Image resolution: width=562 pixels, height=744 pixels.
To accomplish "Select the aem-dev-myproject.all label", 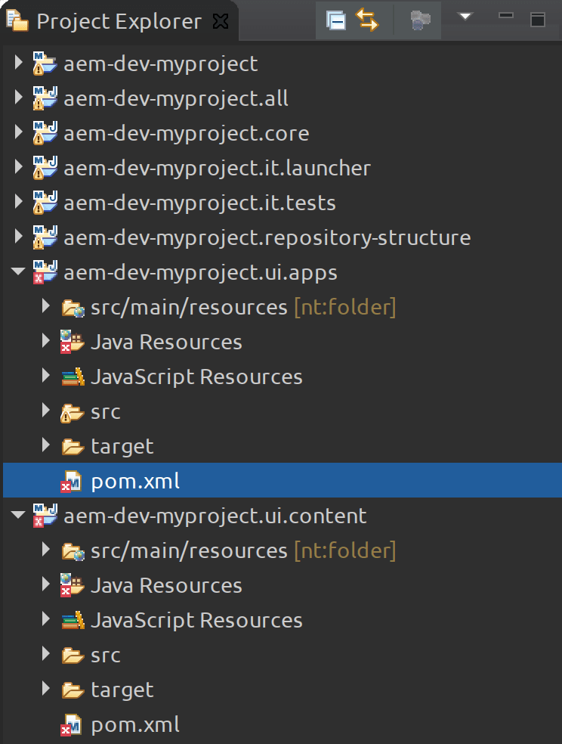I will coord(176,99).
